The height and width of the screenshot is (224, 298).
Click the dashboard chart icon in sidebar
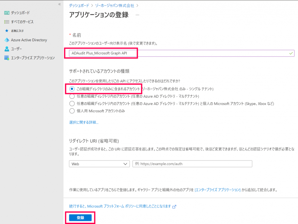7,13
